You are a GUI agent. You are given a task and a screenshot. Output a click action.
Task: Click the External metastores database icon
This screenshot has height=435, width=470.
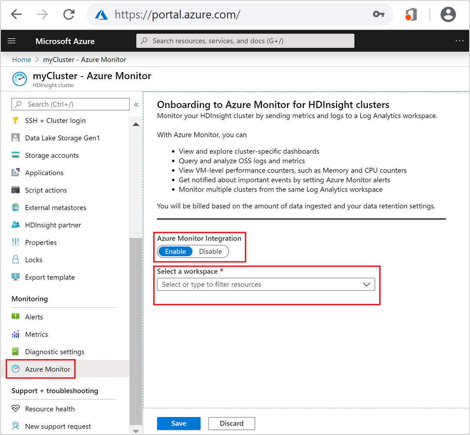click(15, 207)
